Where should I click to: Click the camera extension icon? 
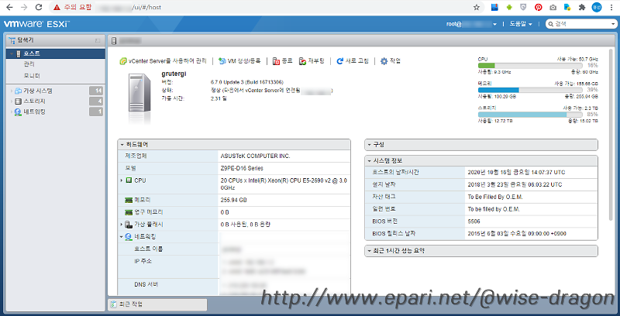tap(553, 7)
